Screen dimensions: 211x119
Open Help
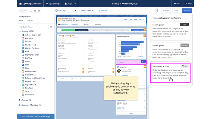click(x=188, y=4)
